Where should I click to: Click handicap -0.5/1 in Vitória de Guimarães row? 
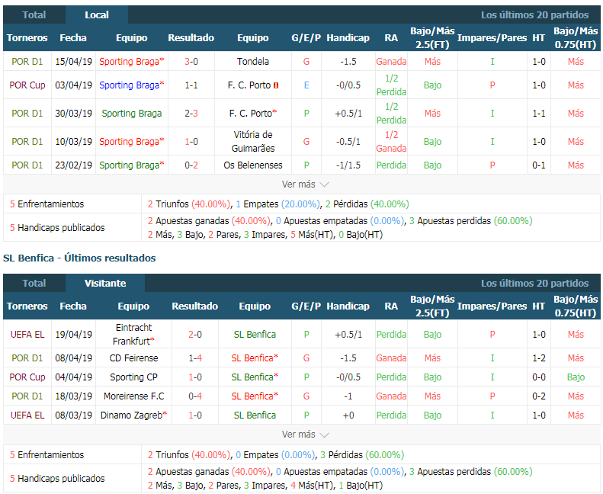point(348,142)
